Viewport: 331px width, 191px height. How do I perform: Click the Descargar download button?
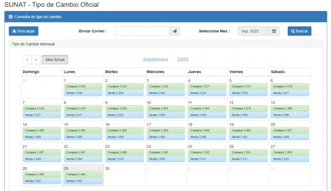(x=23, y=31)
